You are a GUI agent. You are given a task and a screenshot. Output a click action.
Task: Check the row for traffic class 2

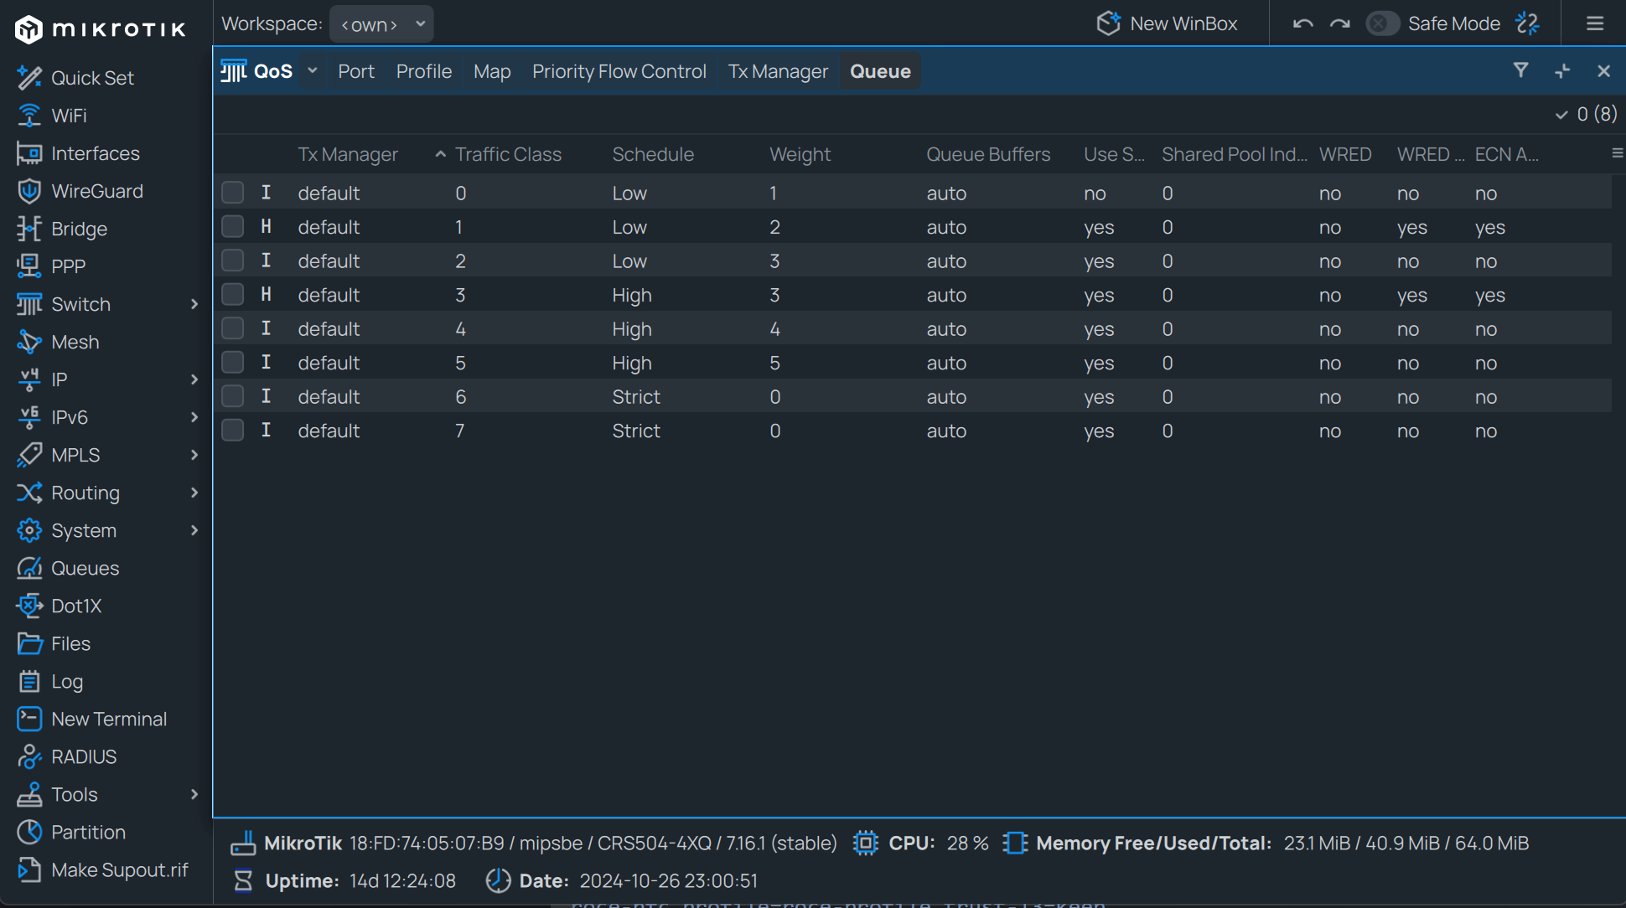click(x=233, y=261)
